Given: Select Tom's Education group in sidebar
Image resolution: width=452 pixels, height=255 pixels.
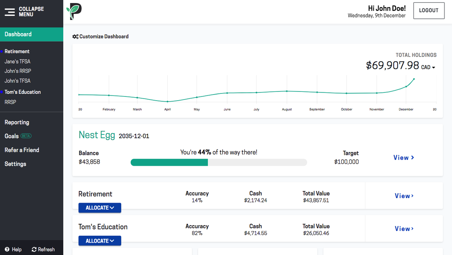Looking at the screenshot, I should (23, 92).
